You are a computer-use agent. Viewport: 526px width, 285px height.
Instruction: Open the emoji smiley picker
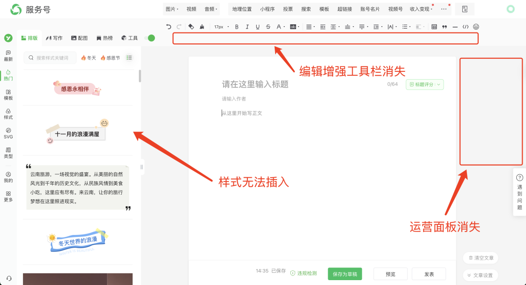coord(476,27)
